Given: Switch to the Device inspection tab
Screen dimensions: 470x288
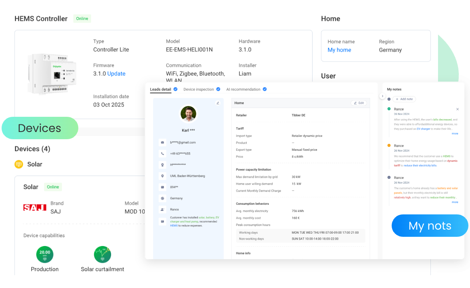Looking at the screenshot, I should click(x=199, y=89).
